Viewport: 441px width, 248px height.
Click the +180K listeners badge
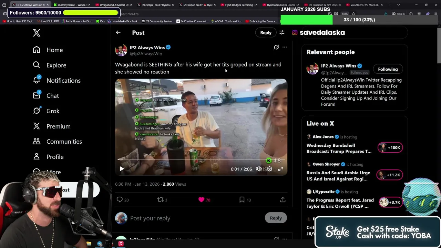point(390,147)
